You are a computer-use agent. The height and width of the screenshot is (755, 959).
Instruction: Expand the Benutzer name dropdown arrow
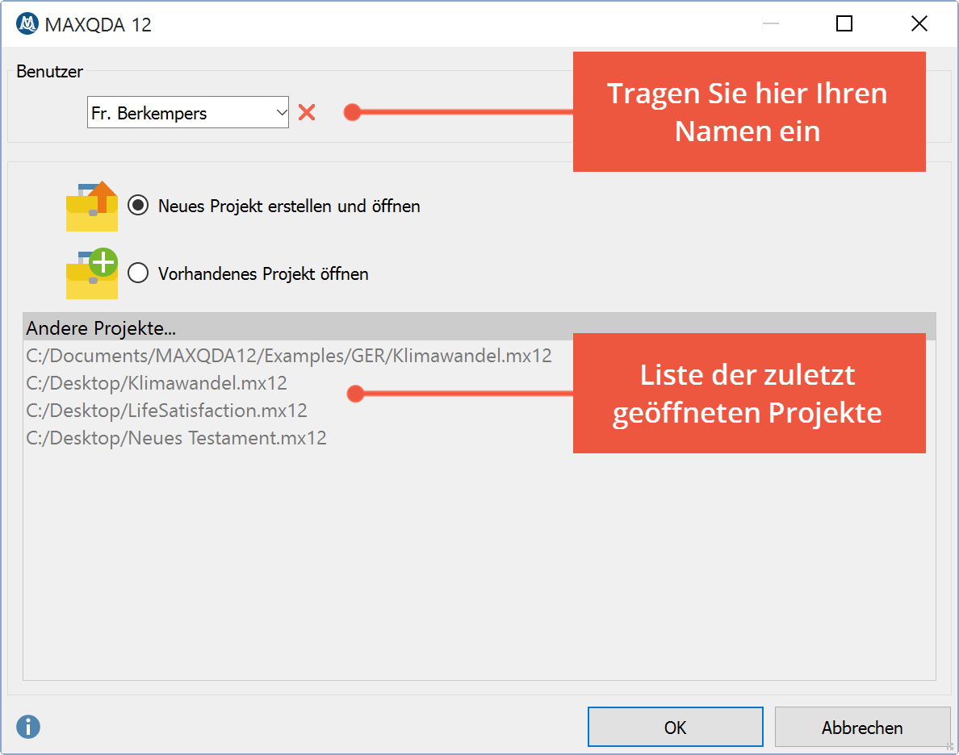tap(281, 112)
